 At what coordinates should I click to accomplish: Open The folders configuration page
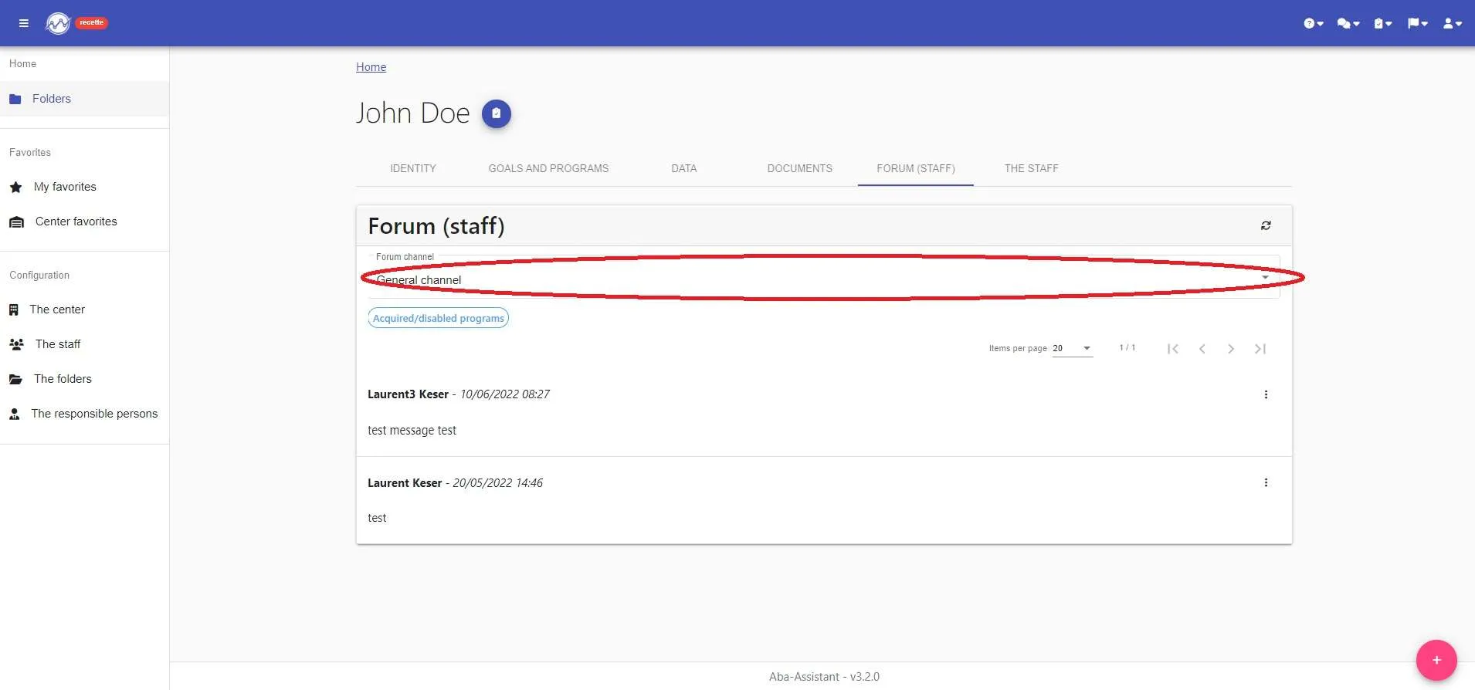[84, 379]
